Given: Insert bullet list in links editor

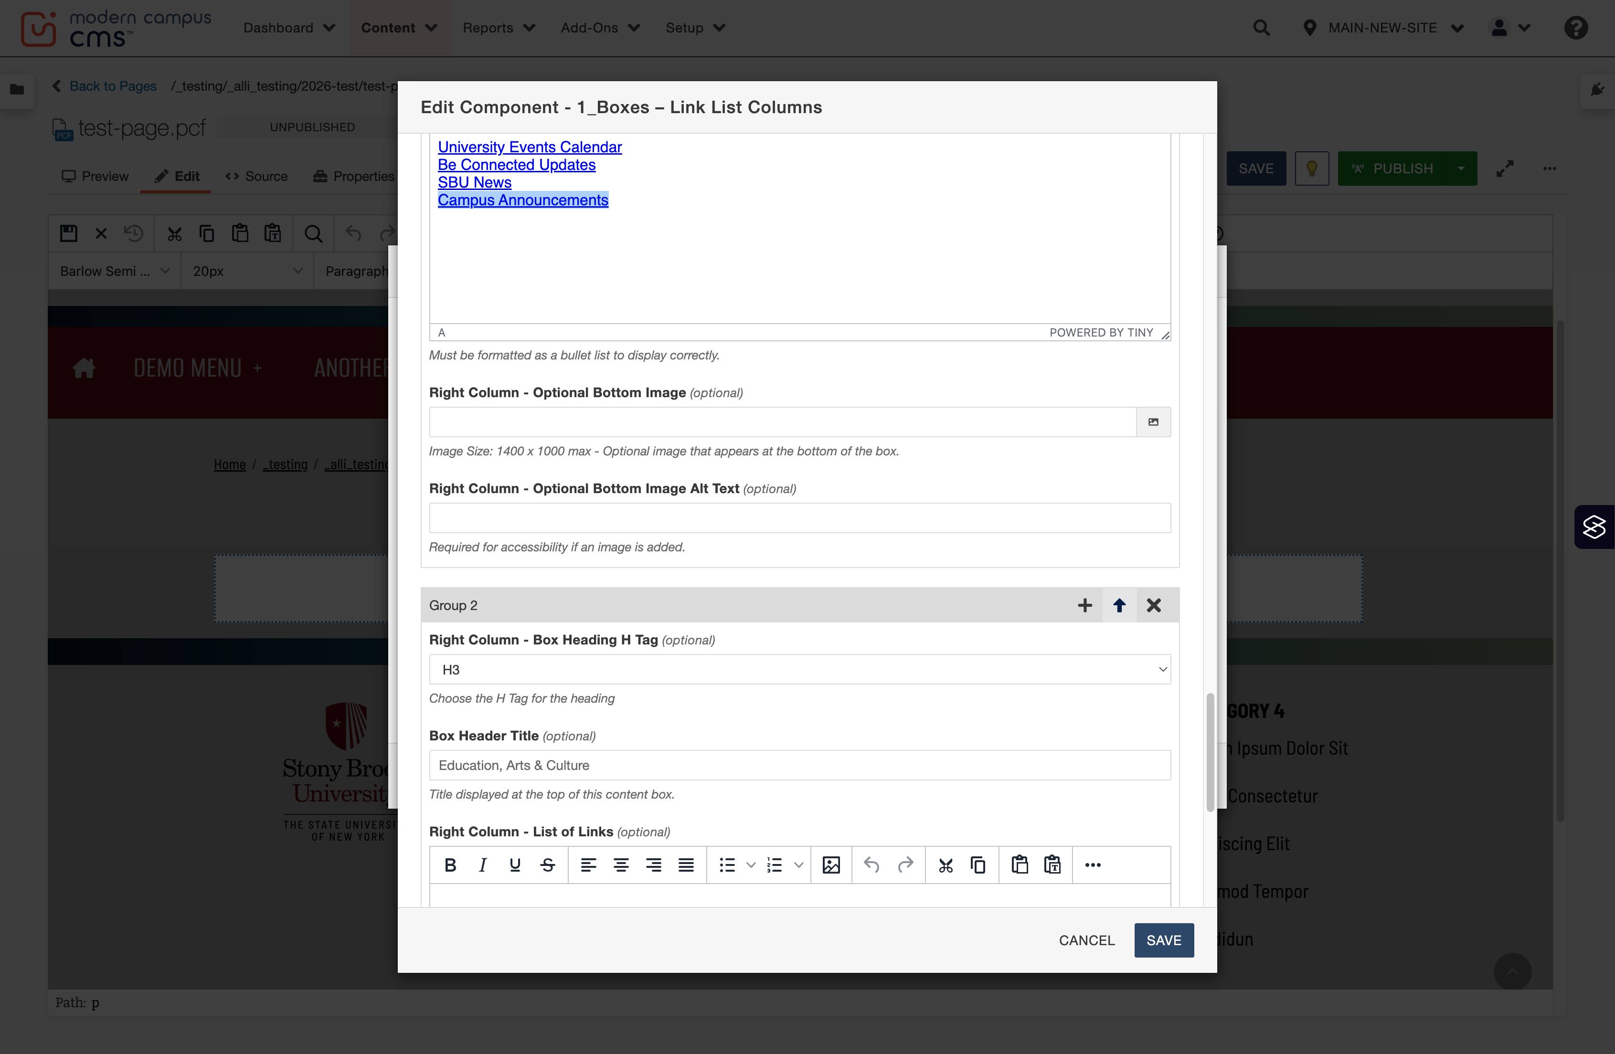Looking at the screenshot, I should click(727, 865).
